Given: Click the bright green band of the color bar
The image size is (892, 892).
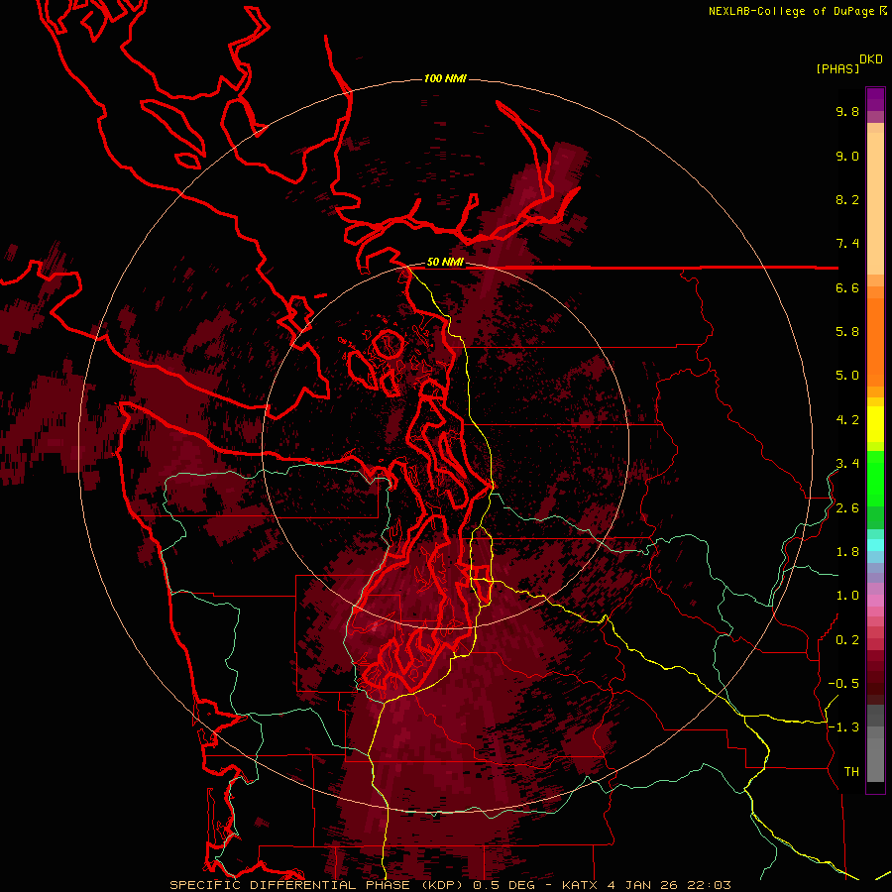Looking at the screenshot, I should click(875, 478).
